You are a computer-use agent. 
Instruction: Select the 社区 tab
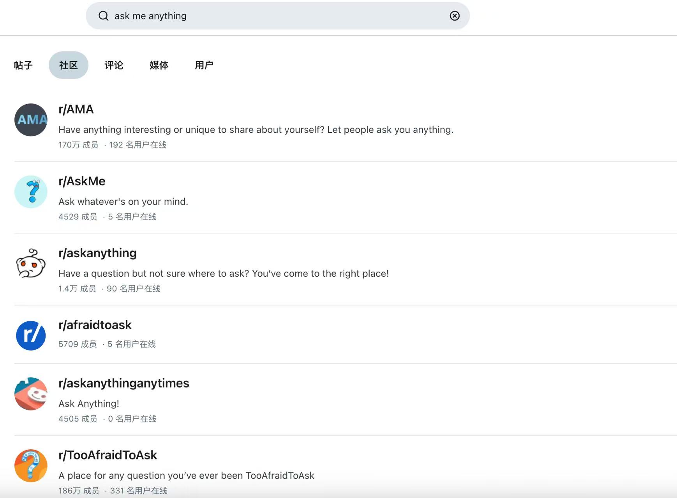point(69,65)
